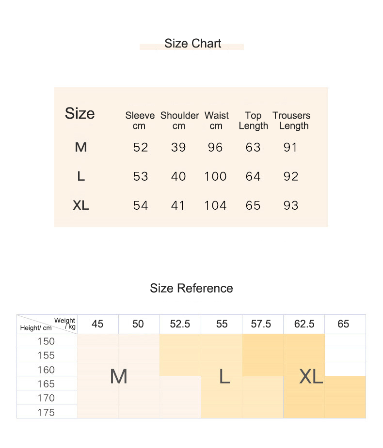Click the Sleeve cm column header

click(x=140, y=121)
